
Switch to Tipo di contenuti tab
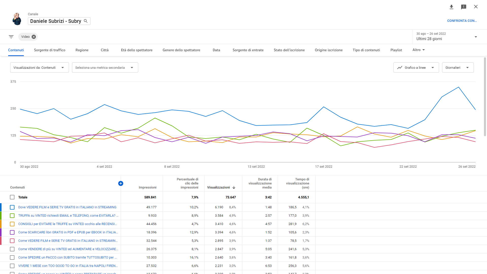[366, 50]
